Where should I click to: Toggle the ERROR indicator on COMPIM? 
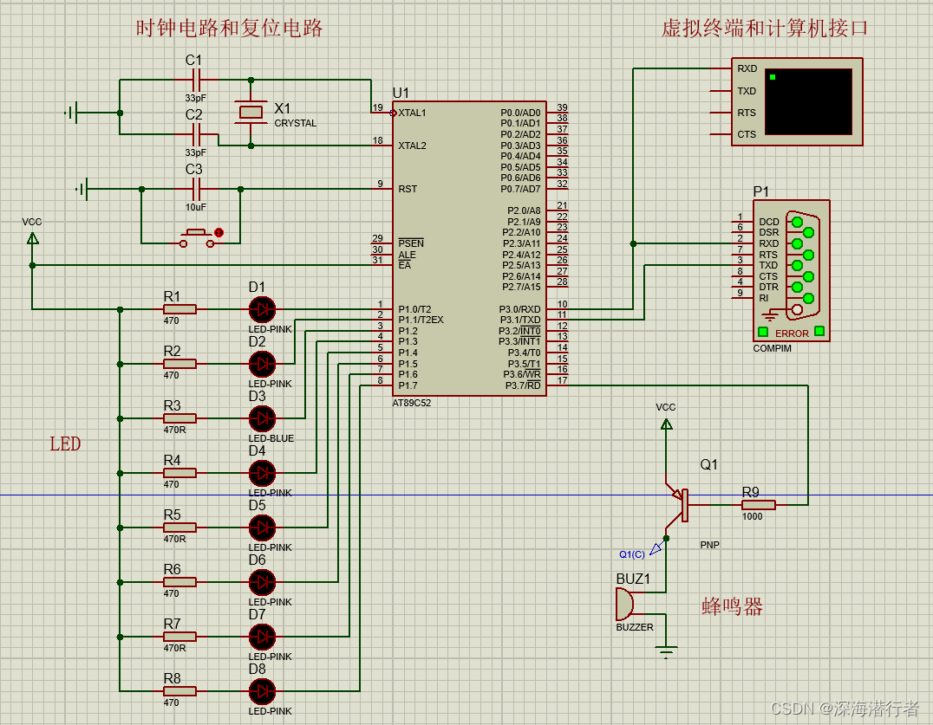tap(764, 333)
